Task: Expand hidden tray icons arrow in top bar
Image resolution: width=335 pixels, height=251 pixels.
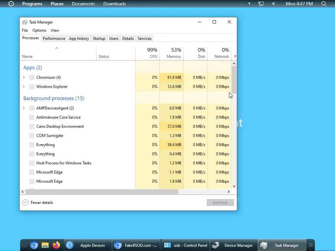Action: click(249, 3)
